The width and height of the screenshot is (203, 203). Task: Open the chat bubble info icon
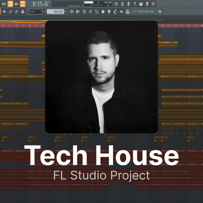coord(153,4)
